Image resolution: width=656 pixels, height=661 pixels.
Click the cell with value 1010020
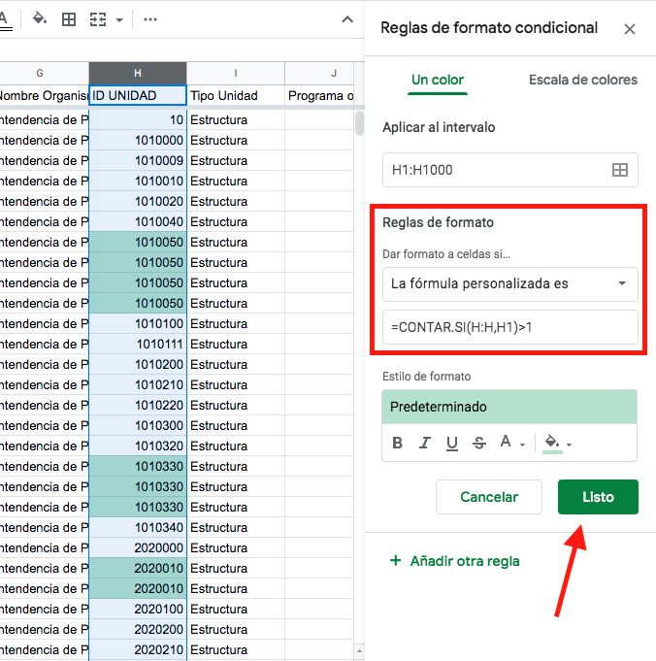[x=138, y=202]
